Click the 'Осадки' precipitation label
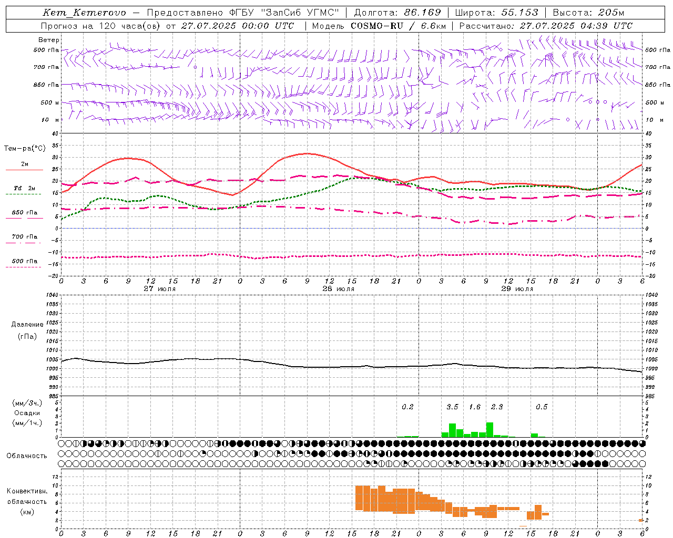The image size is (673, 538). click(x=27, y=413)
